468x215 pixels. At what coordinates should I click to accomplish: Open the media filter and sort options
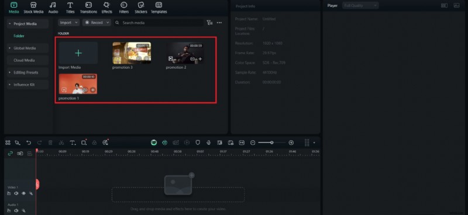pos(209,23)
